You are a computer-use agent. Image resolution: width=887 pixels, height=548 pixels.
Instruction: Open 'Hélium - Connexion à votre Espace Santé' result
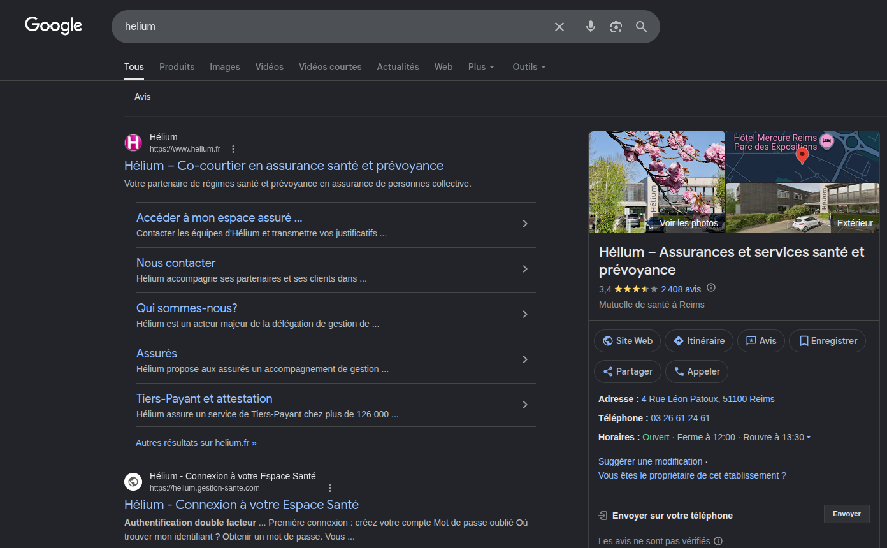click(x=242, y=505)
